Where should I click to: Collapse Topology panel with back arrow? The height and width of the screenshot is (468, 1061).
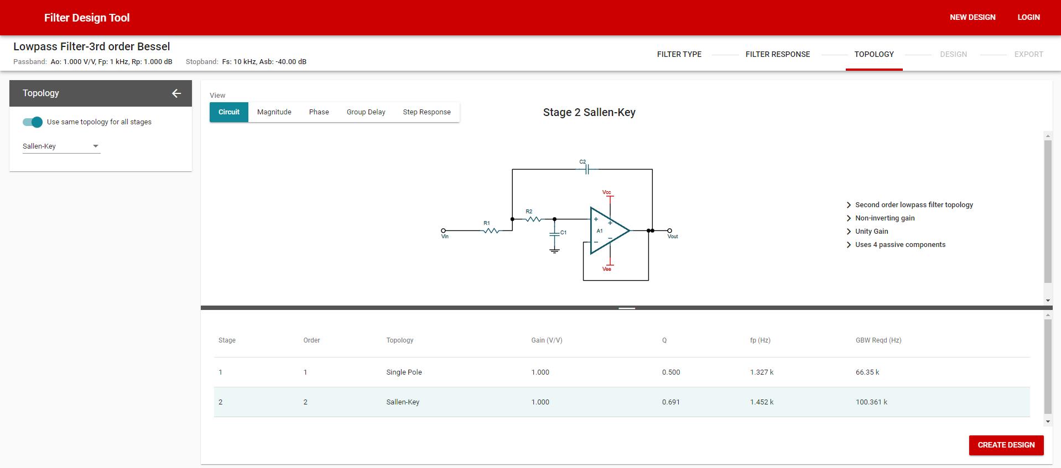click(176, 93)
